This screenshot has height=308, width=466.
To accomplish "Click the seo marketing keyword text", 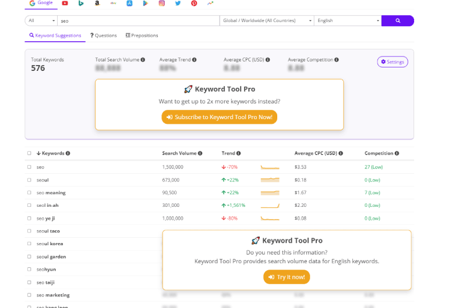I will (53, 295).
